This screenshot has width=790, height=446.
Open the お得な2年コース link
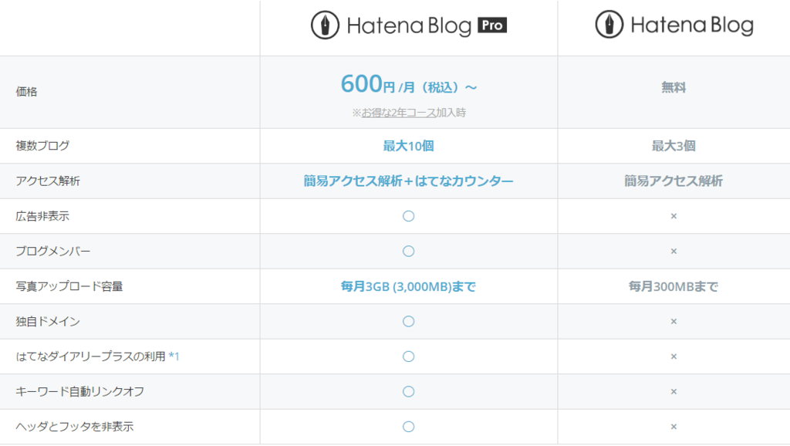pos(399,113)
